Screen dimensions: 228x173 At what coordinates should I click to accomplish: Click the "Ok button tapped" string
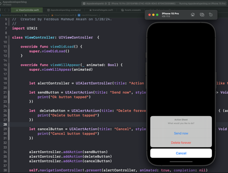pos(69,97)
